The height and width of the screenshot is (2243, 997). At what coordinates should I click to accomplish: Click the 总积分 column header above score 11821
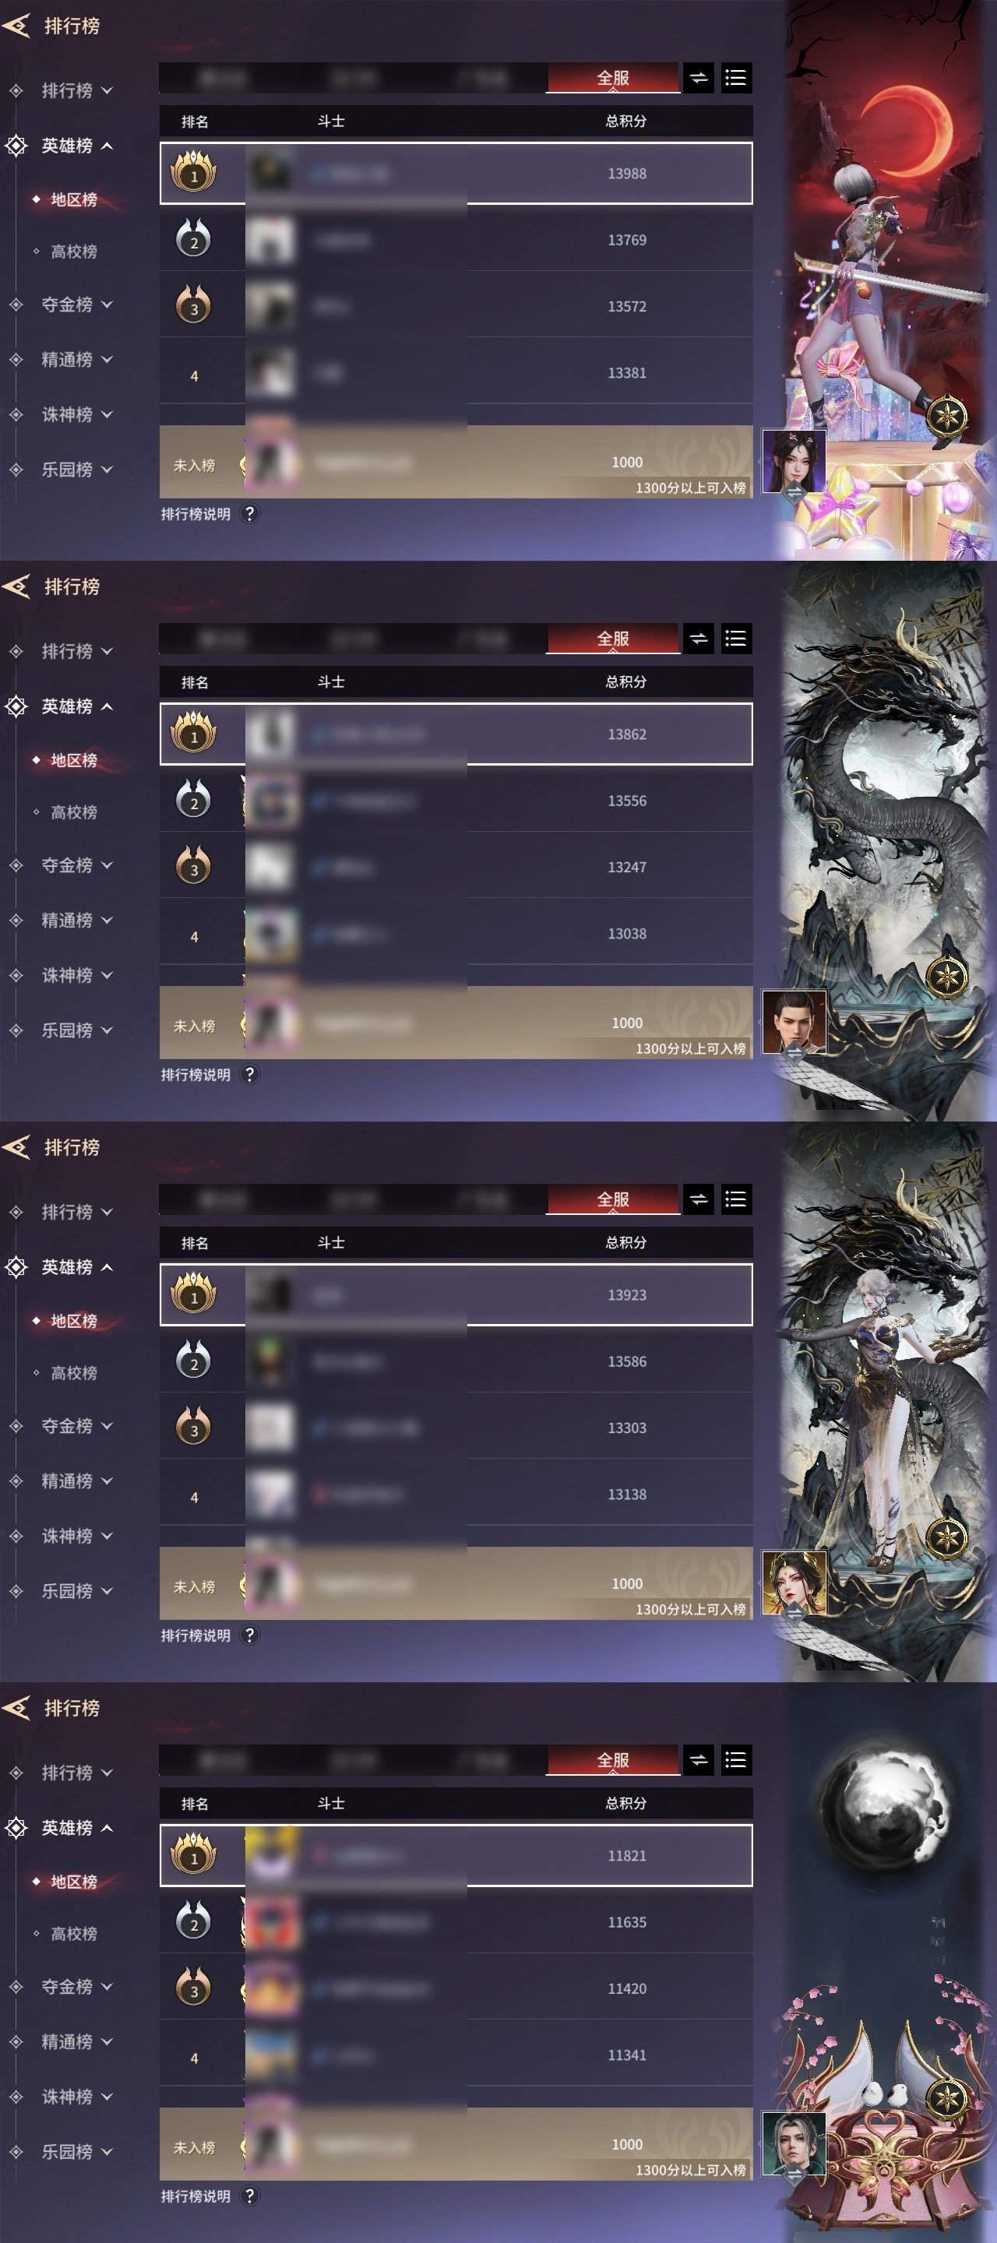click(x=626, y=1803)
